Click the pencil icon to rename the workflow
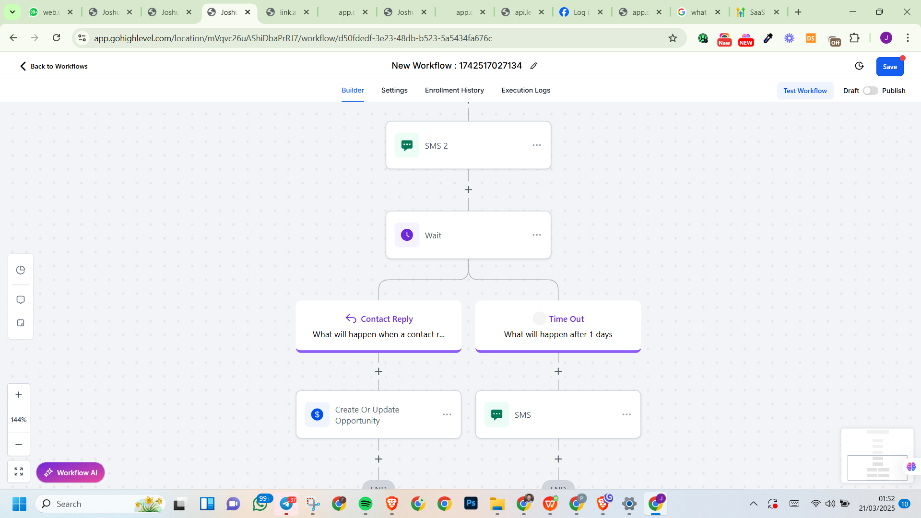 coord(534,66)
